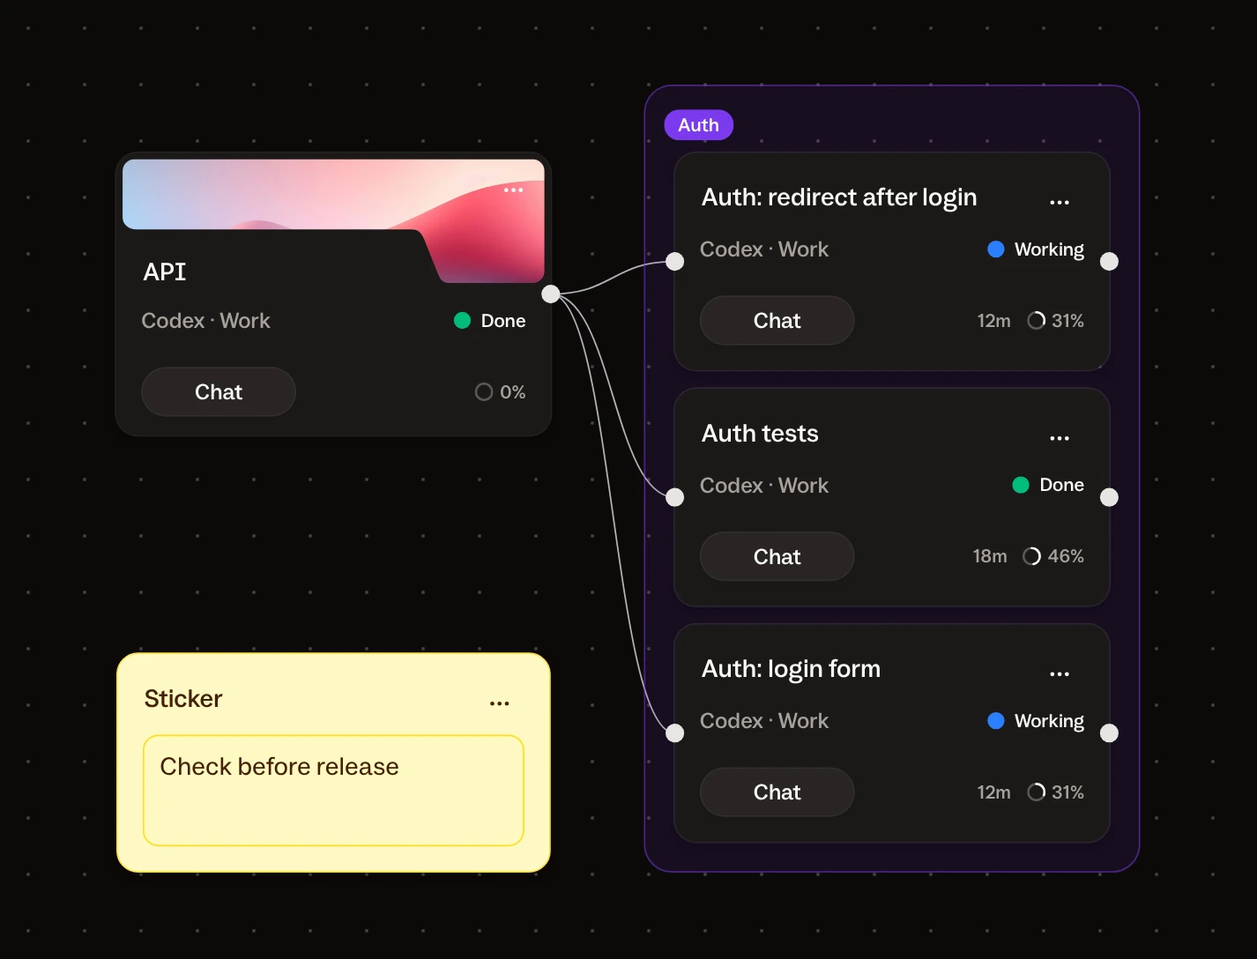This screenshot has width=1257, height=959.
Task: Select the 'Auth: redirect after login' title
Action: (x=839, y=197)
